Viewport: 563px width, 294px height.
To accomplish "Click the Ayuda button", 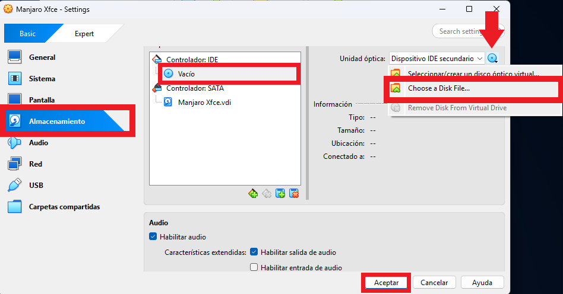I will [x=482, y=283].
